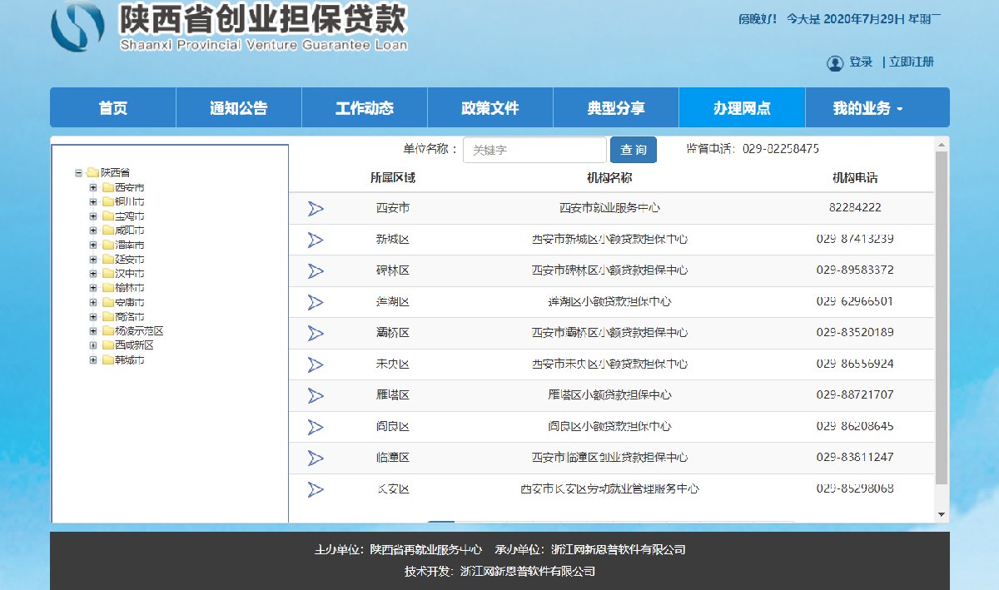Open the 汉中市 folder in the tree
999x590 pixels.
(108, 274)
